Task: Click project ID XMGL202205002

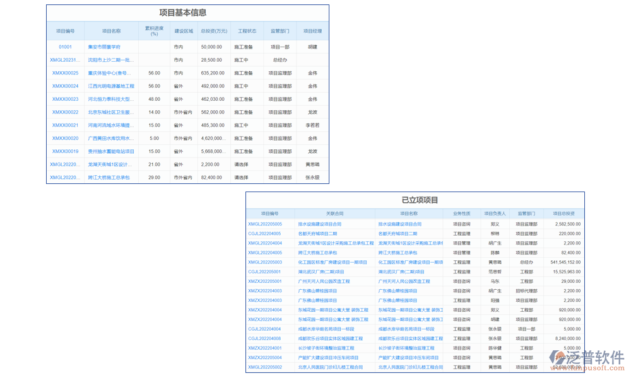Action: (265, 367)
